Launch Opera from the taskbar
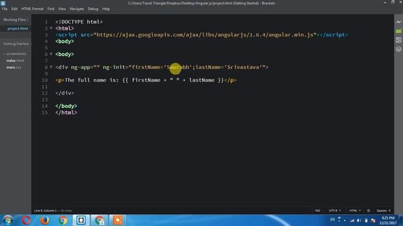The image size is (403, 226). (x=26, y=220)
